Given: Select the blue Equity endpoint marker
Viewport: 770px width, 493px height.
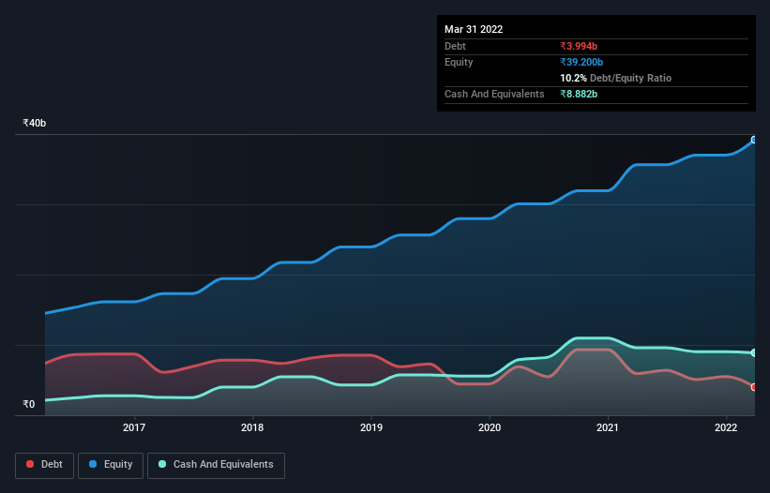Looking at the screenshot, I should click(x=754, y=140).
